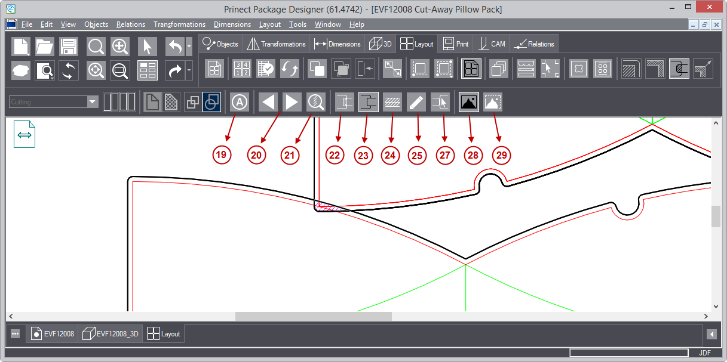Expand the redo history dropdown arrow

189,70
